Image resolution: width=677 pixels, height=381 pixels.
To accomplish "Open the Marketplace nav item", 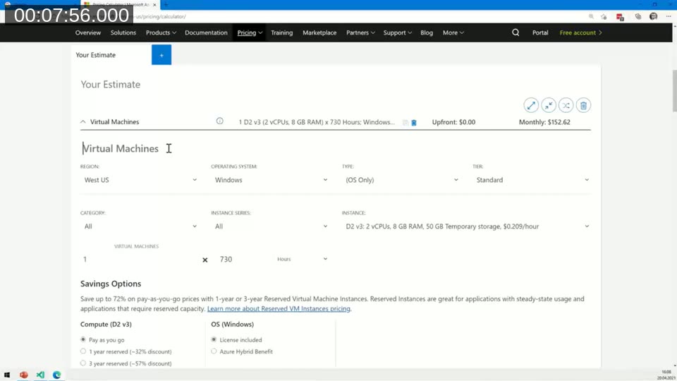I will pyautogui.click(x=319, y=33).
